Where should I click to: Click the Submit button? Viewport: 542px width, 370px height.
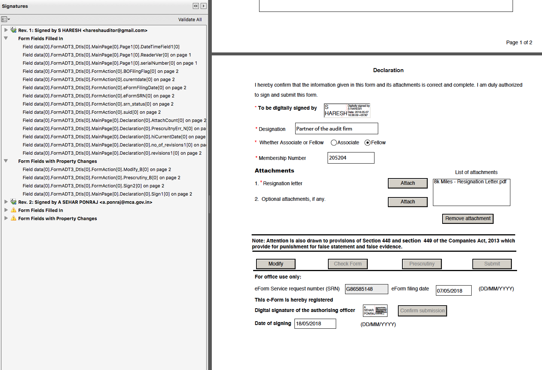point(492,264)
